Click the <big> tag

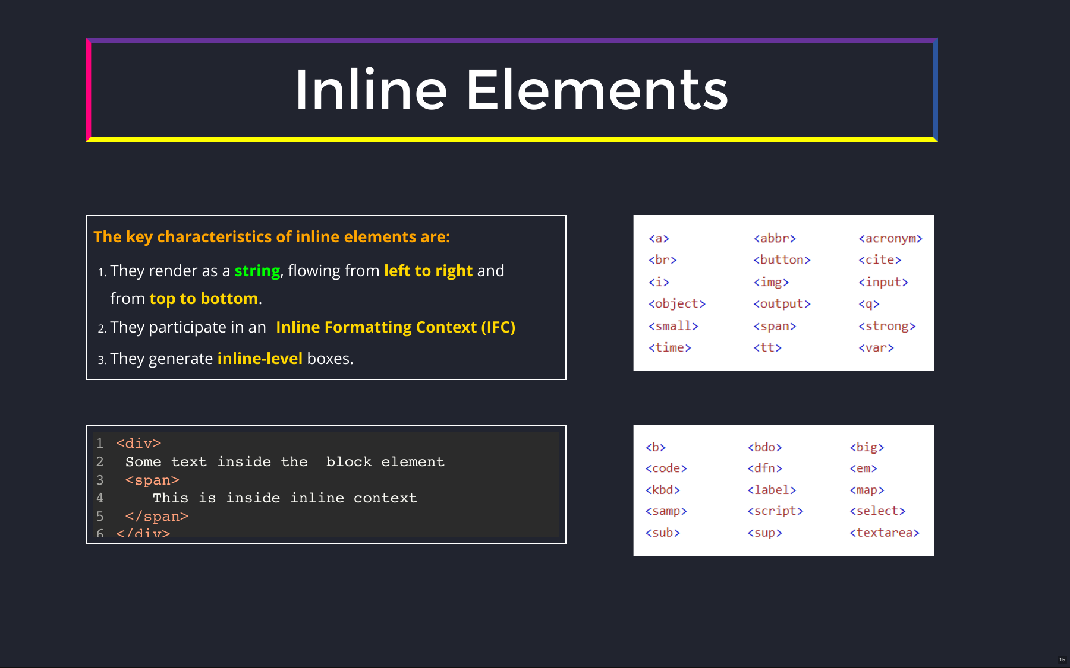[867, 447]
